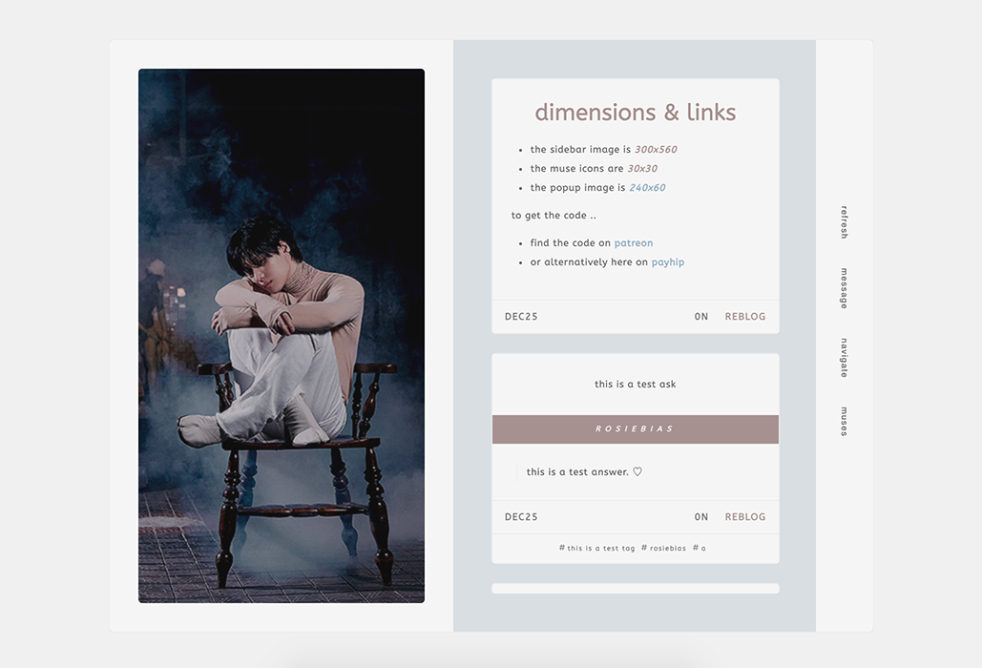The width and height of the screenshot is (982, 668).
Task: Click the 300x560 sidebar dimension text
Action: click(x=656, y=149)
